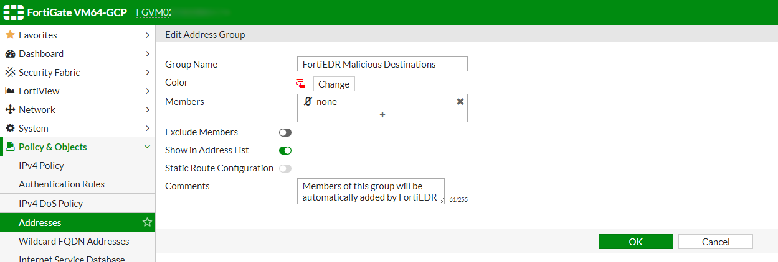
Task: Turn off Show in Address List
Action: 285,150
